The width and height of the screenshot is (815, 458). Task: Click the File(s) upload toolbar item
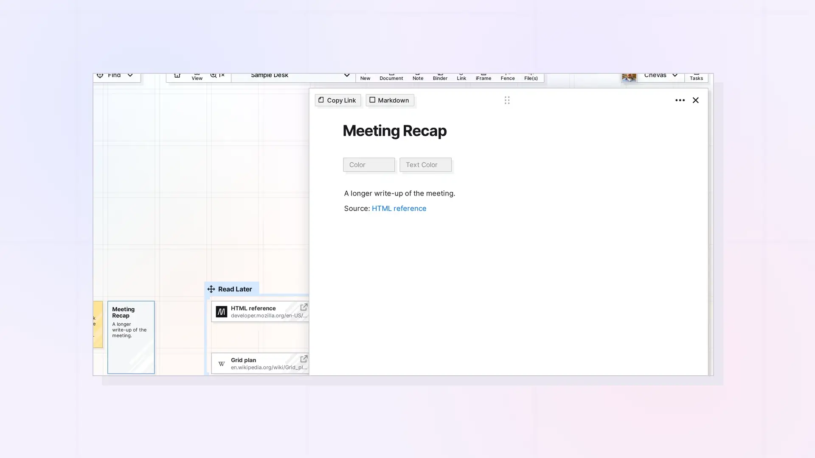[x=531, y=77]
